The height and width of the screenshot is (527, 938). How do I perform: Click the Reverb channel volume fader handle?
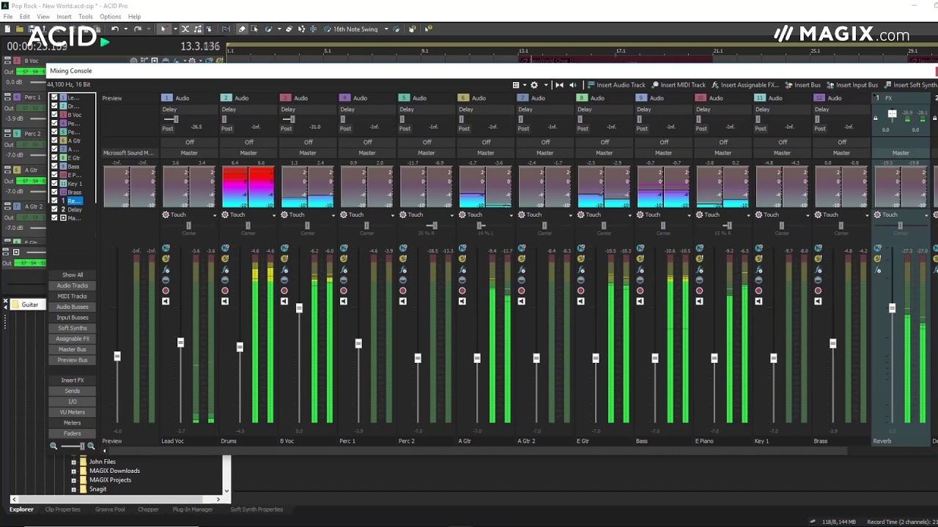point(892,308)
